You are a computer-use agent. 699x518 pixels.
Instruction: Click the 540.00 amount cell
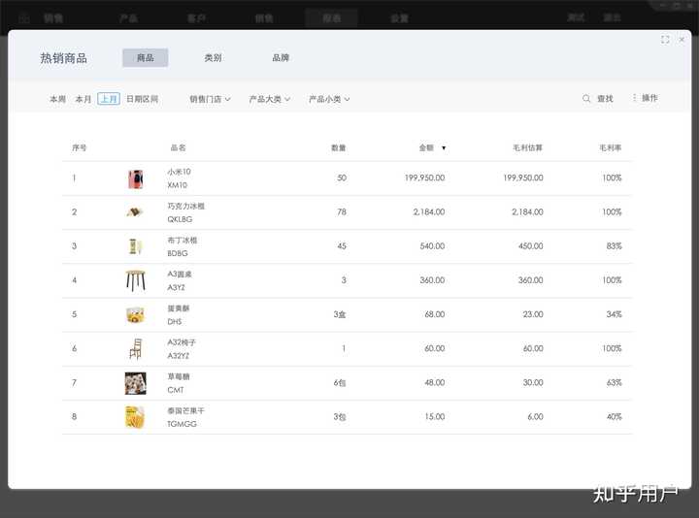(432, 246)
